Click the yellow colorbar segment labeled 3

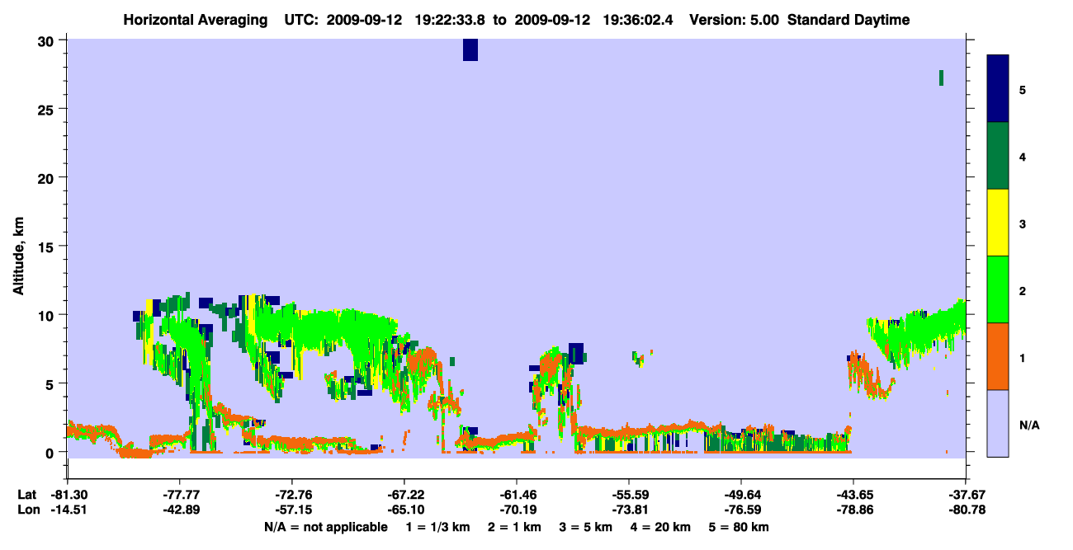998,223
